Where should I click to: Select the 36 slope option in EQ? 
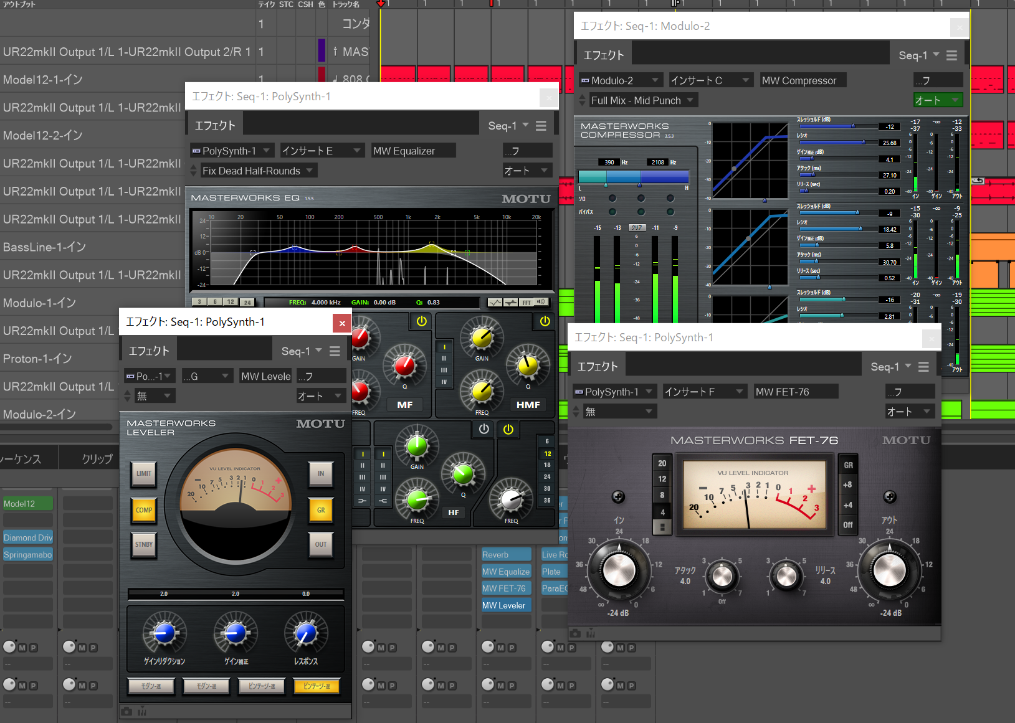pyautogui.click(x=547, y=501)
